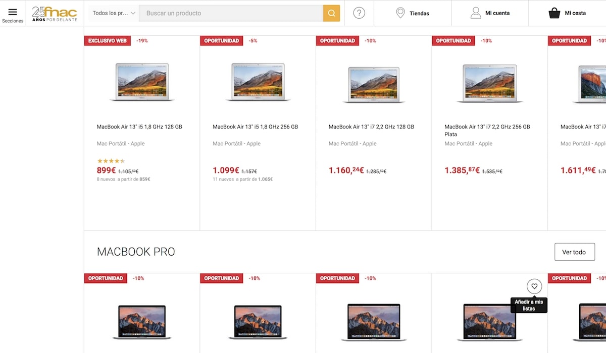Open MacBook Air 13" i7 2,2 GHz 128 GB
606x353 pixels.
point(371,127)
